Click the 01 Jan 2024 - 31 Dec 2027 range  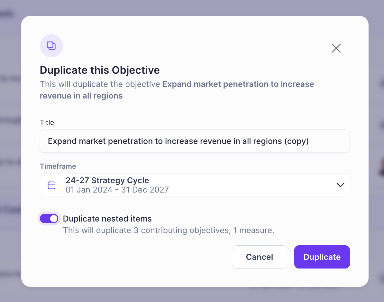[117, 190]
